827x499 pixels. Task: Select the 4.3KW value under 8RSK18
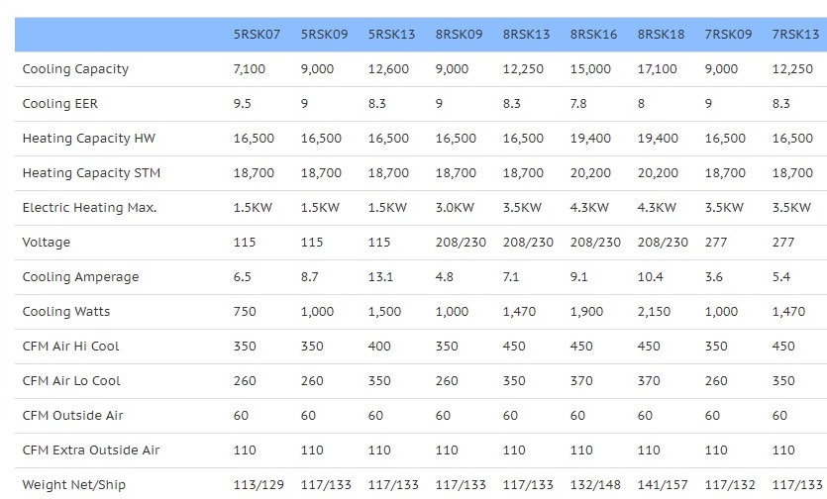657,208
